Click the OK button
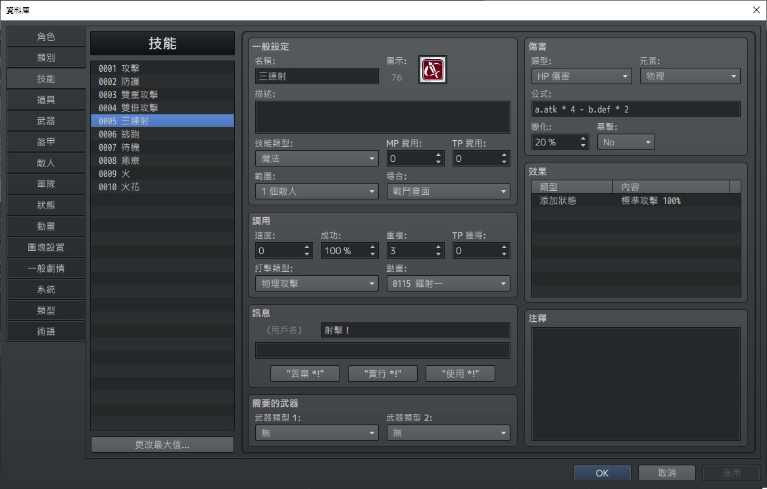767x489 pixels. pyautogui.click(x=602, y=473)
